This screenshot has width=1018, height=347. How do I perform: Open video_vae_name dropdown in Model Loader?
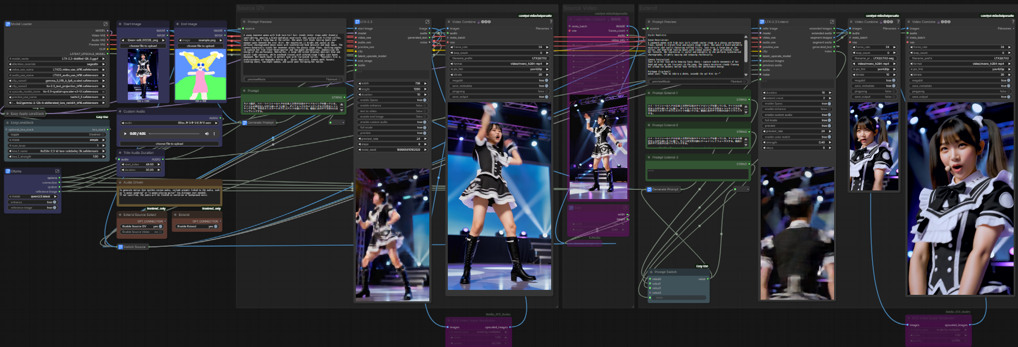57,70
